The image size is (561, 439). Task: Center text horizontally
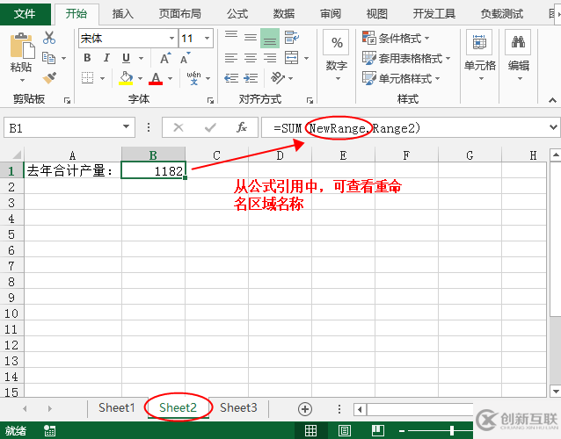(x=251, y=58)
